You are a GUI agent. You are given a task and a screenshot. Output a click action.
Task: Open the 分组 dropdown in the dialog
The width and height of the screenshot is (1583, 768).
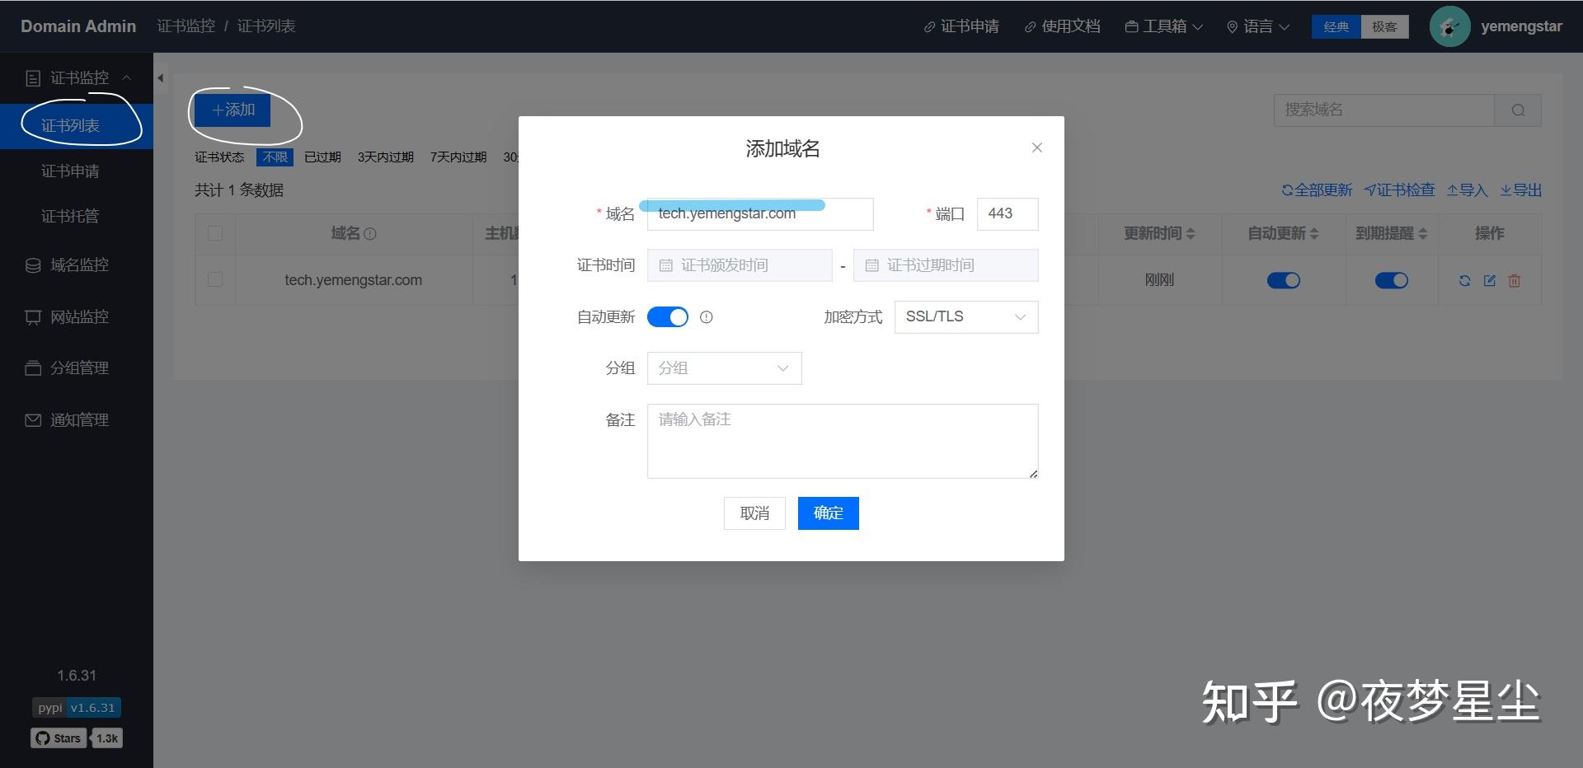point(724,368)
